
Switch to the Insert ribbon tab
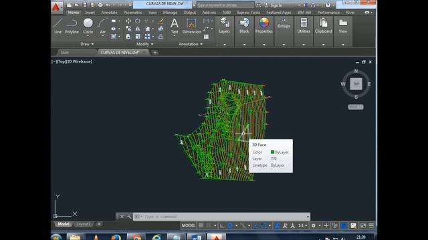coord(90,13)
